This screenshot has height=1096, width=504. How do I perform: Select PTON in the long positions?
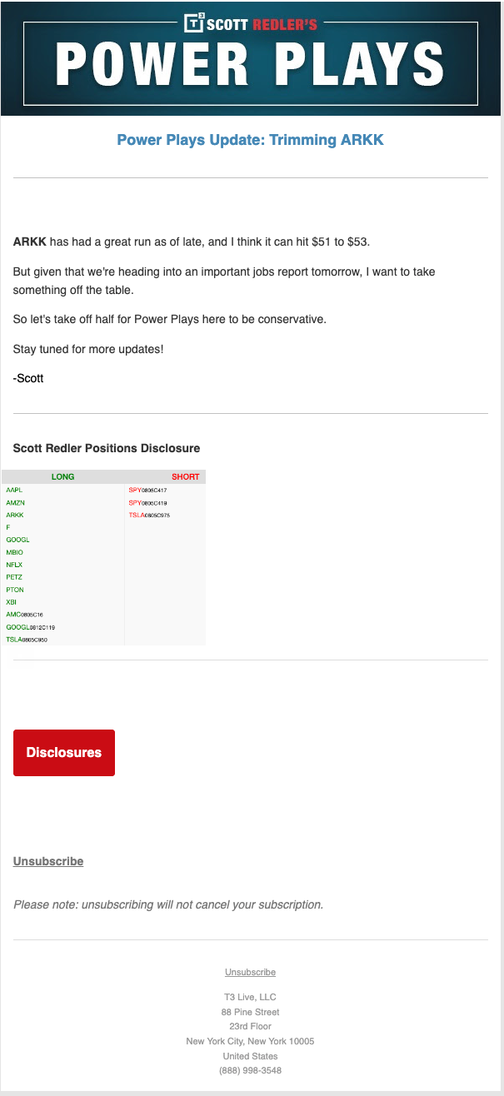pyautogui.click(x=15, y=590)
